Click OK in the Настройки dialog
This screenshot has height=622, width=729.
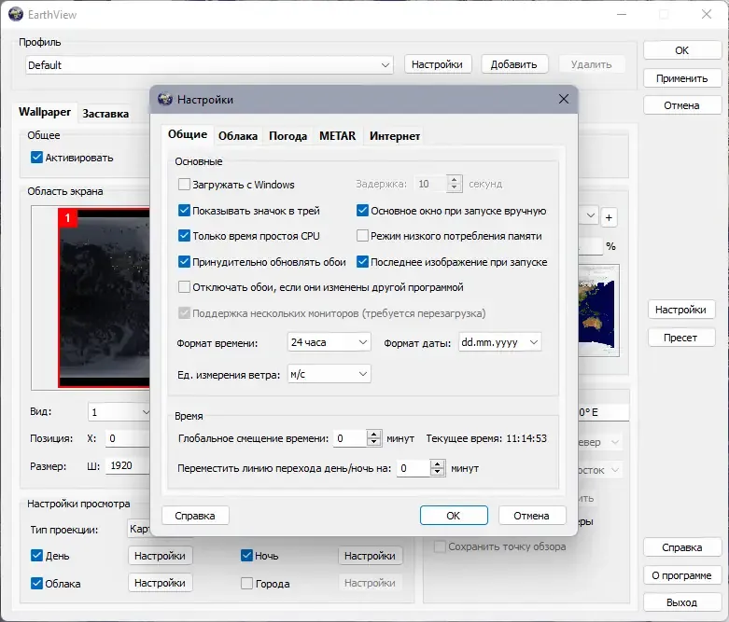(454, 516)
